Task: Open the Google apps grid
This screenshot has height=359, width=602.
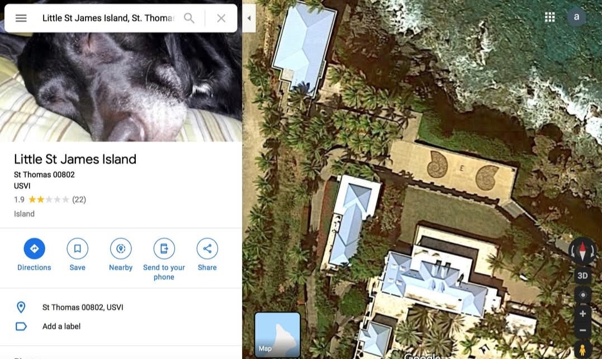Action: 550,17
